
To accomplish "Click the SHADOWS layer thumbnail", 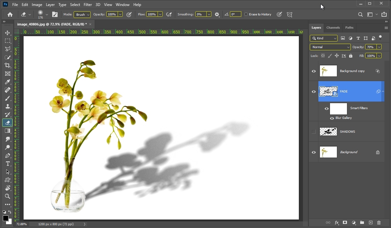I will [x=328, y=132].
